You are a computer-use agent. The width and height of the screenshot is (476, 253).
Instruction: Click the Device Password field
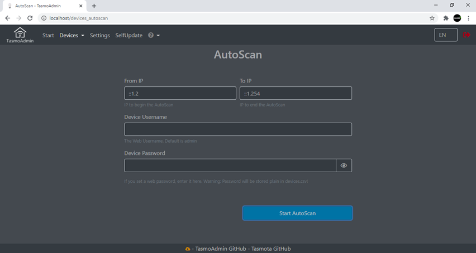tap(230, 166)
